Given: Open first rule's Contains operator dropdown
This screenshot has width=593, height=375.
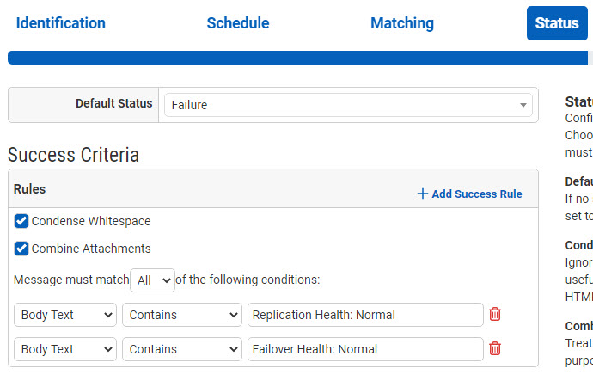Looking at the screenshot, I should [x=182, y=315].
